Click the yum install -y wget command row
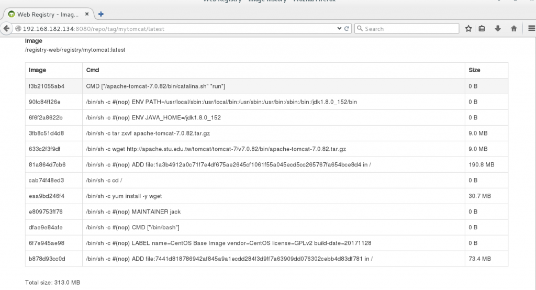This screenshot has width=536, height=290. pyautogui.click(x=124, y=196)
